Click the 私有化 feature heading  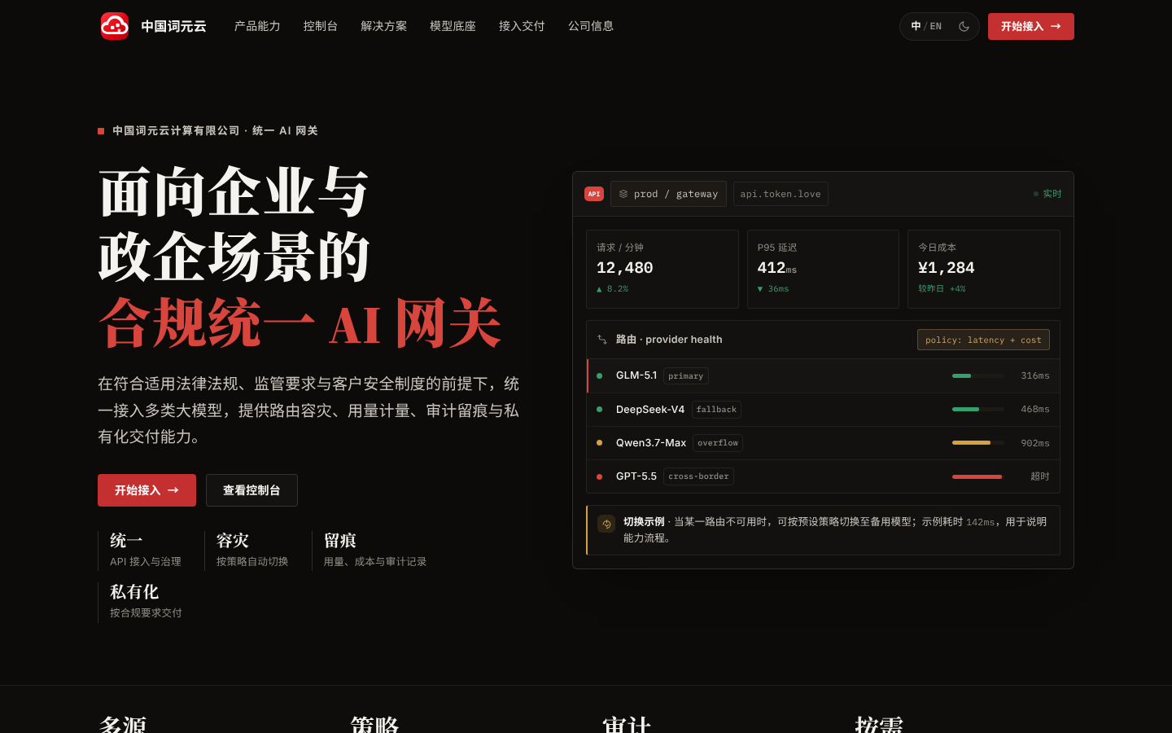coord(134,592)
